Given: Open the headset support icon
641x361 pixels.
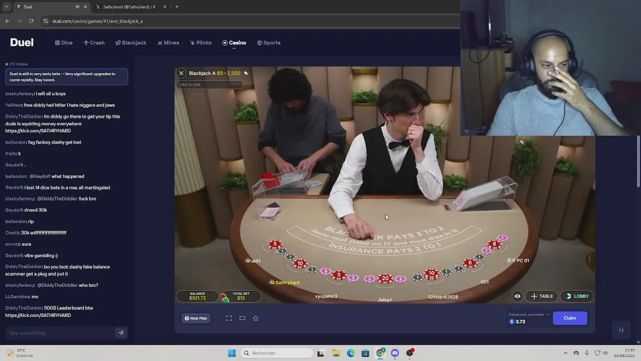Looking at the screenshot, I should (621, 330).
